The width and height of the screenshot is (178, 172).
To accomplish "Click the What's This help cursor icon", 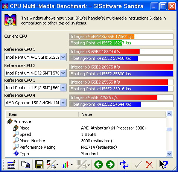I will [x=164, y=164].
